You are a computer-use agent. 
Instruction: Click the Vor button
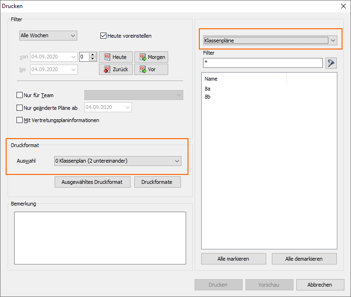point(151,69)
